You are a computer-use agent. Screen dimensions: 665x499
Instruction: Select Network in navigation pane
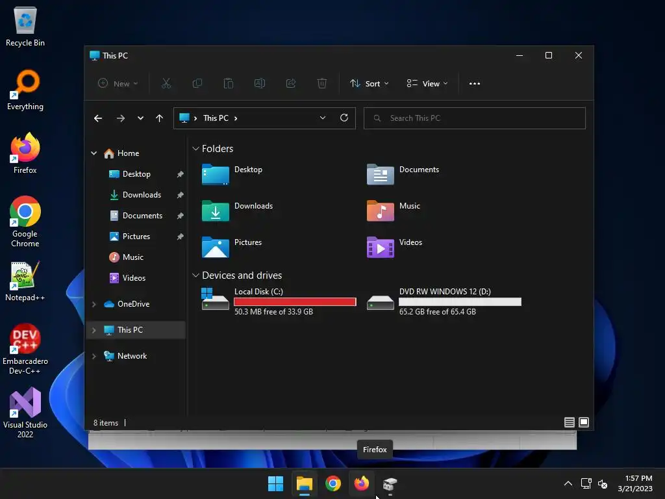(x=132, y=356)
